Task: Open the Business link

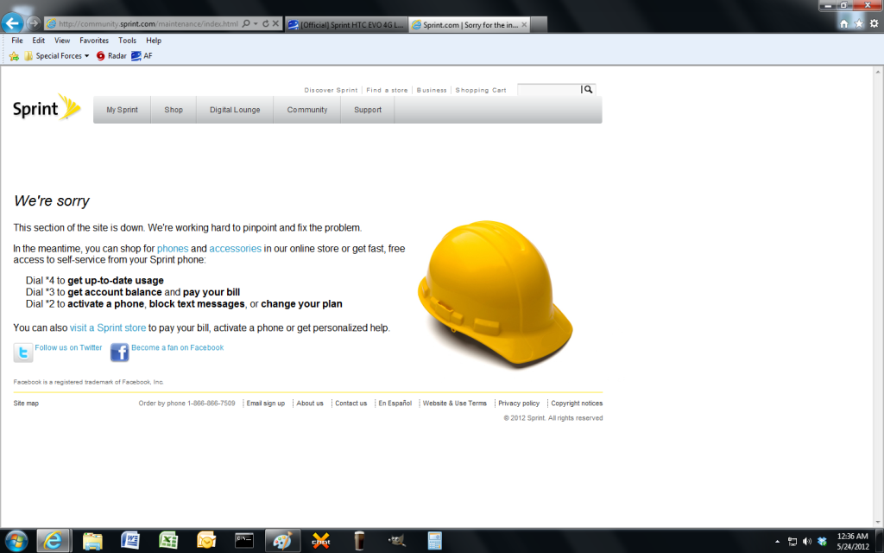Action: pos(432,90)
